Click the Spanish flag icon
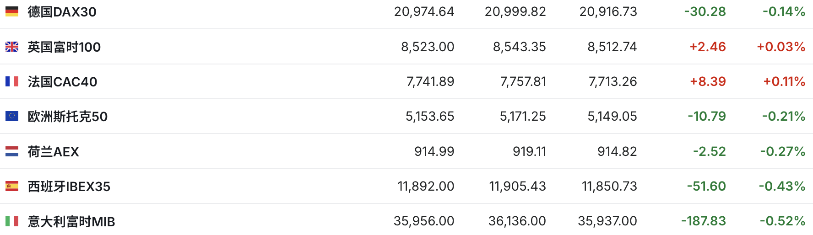Image resolution: width=813 pixels, height=235 pixels. tap(12, 186)
